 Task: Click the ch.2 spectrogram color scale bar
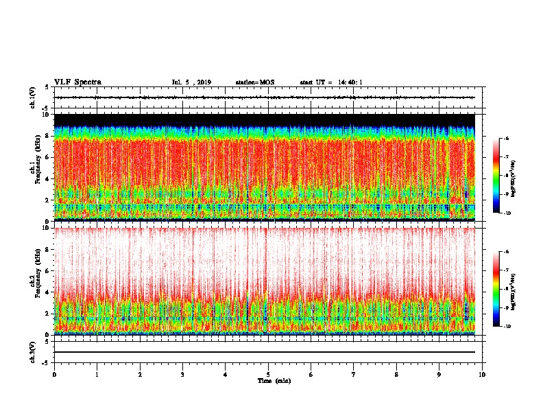496,289
